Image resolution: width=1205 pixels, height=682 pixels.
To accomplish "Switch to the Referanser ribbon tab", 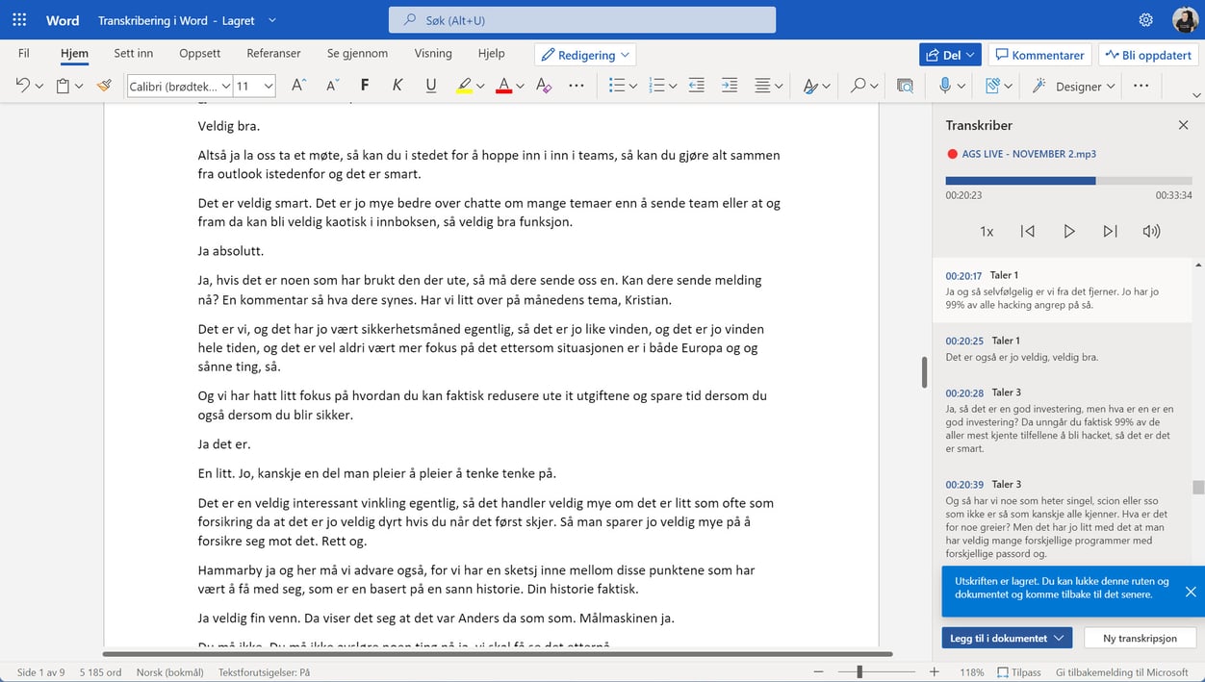I will (x=273, y=54).
